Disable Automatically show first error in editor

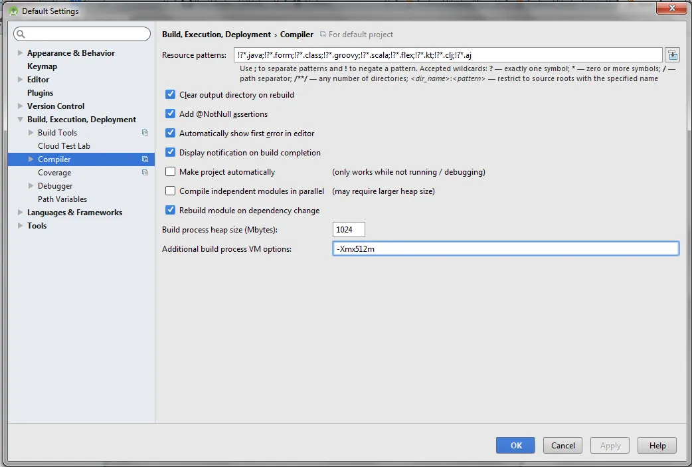pos(171,133)
